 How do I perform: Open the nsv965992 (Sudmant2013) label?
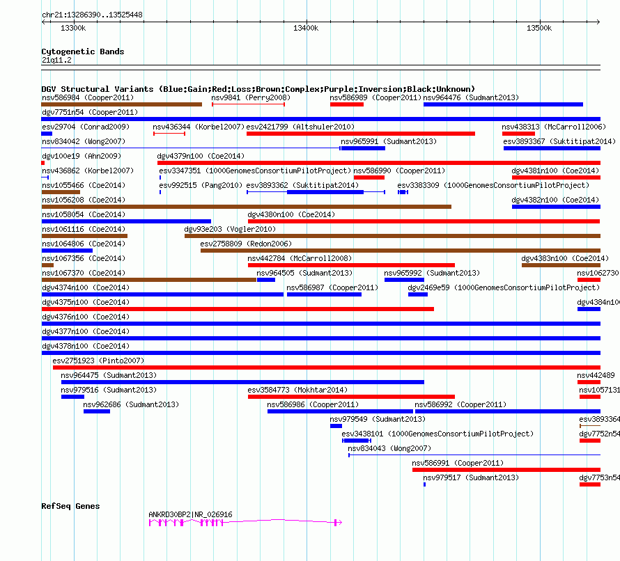click(432, 273)
